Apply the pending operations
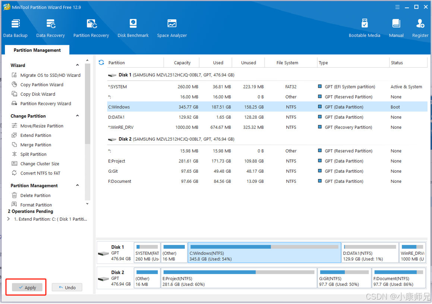The image size is (432, 304). (27, 288)
